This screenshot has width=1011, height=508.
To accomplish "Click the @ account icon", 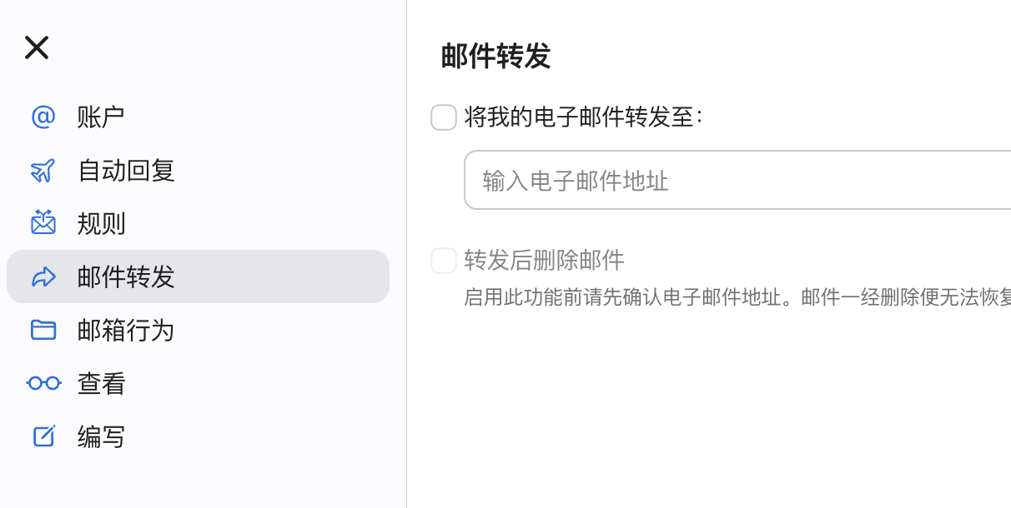I will tap(43, 117).
